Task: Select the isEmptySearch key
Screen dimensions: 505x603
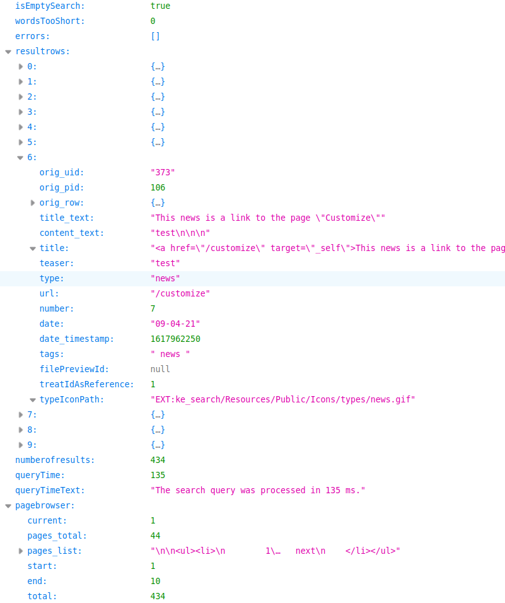Action: pyautogui.click(x=50, y=6)
